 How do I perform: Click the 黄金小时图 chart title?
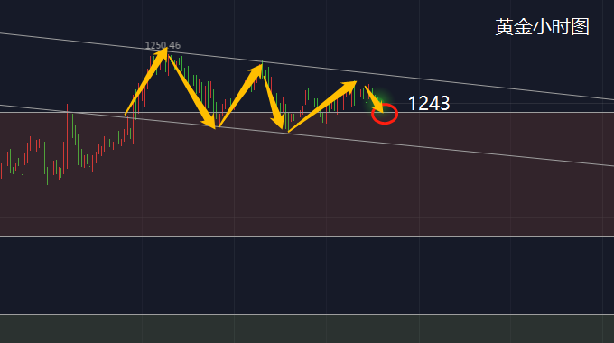pyautogui.click(x=542, y=27)
